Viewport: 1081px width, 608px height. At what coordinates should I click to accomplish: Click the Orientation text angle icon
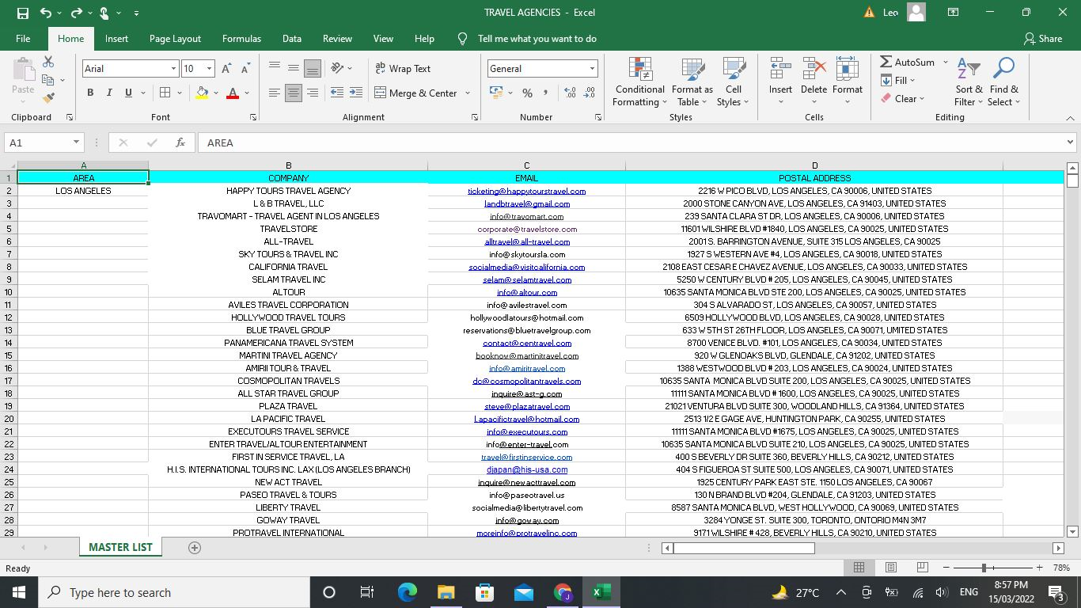[338, 68]
